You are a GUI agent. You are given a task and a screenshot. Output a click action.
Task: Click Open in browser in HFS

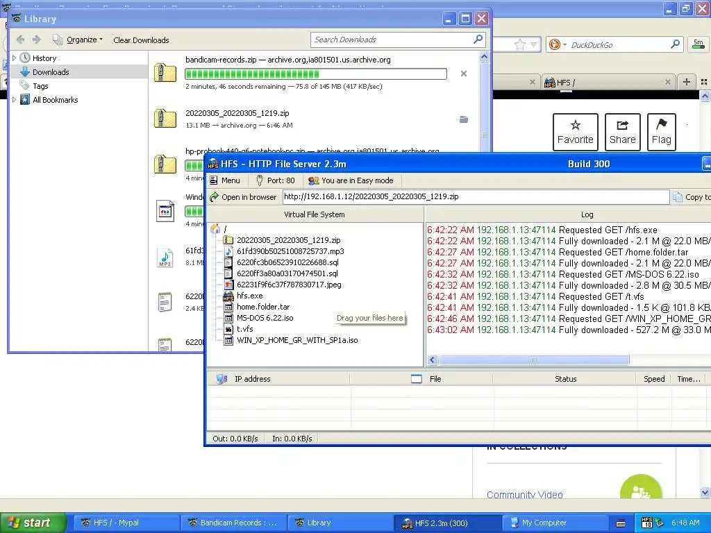click(x=243, y=196)
